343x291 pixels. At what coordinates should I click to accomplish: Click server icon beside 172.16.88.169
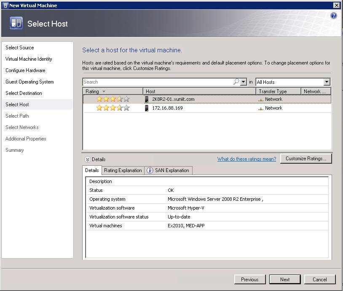tap(147, 108)
